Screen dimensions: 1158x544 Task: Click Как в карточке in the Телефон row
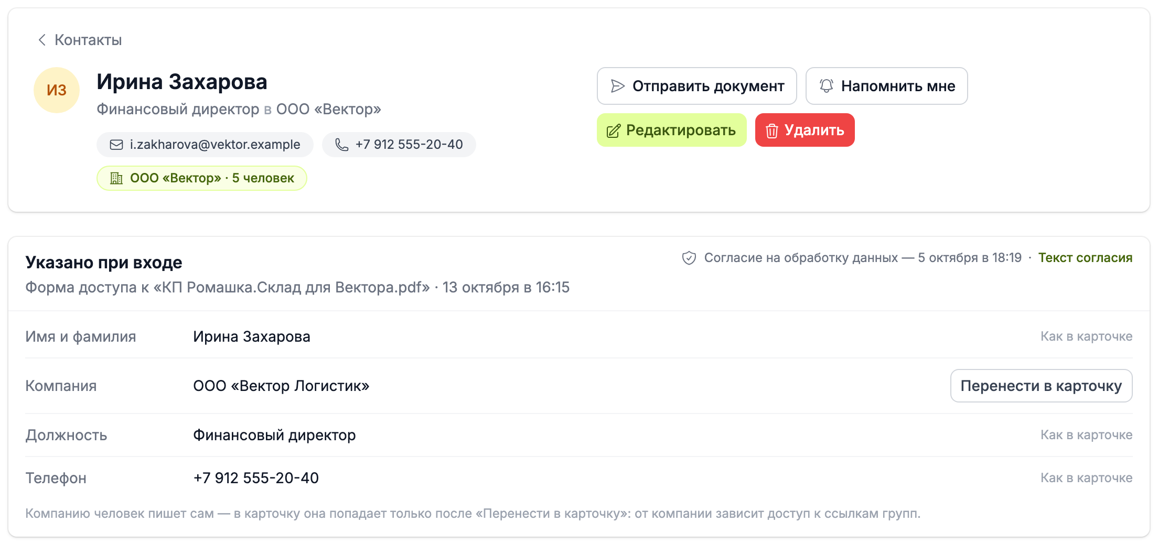1086,478
